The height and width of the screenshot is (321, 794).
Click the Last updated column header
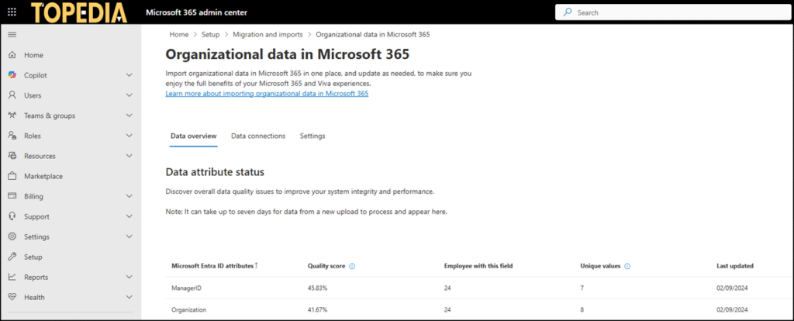click(x=735, y=266)
